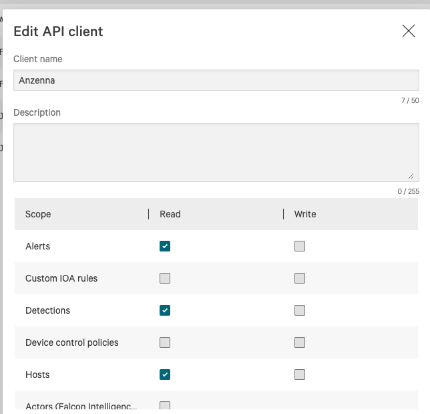Uncheck the Hosts Read checkbox
This screenshot has height=414, width=430.
pyautogui.click(x=165, y=375)
